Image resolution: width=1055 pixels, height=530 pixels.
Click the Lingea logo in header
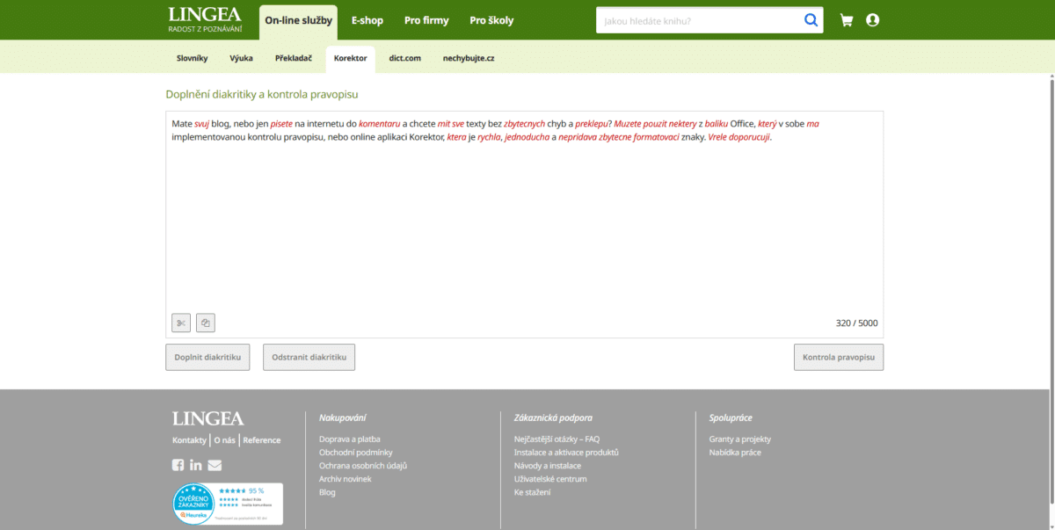click(204, 19)
